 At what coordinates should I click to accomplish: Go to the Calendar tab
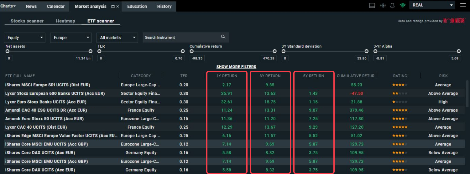[x=56, y=6]
